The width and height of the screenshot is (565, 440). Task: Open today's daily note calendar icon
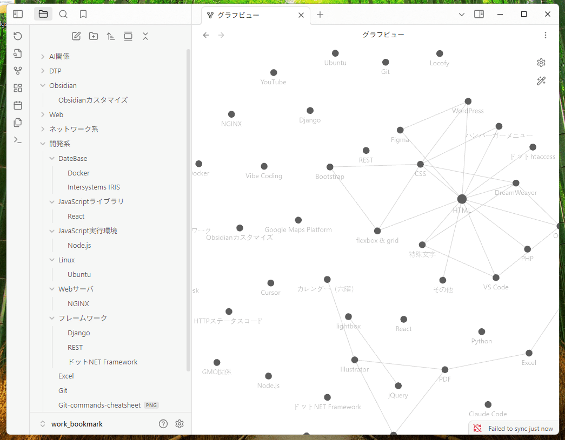[18, 105]
